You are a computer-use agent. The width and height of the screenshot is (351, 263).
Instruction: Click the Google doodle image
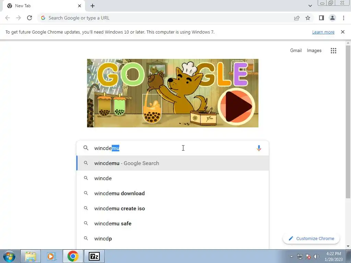173,93
